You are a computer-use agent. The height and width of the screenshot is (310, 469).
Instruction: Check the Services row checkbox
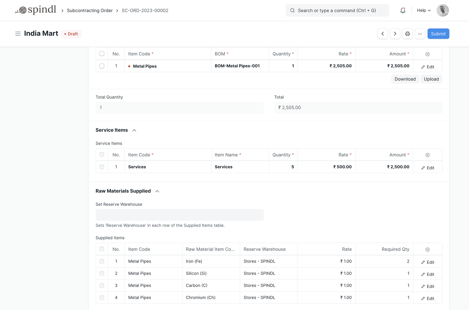pos(102,167)
